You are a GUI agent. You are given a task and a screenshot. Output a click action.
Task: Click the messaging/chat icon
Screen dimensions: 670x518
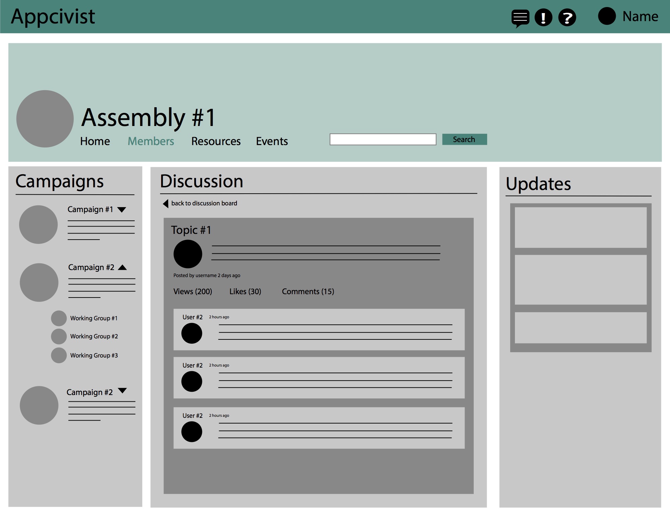coord(519,16)
